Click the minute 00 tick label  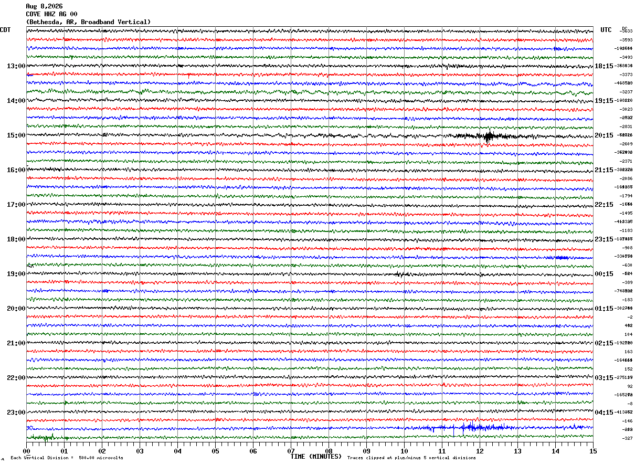pyautogui.click(x=26, y=451)
